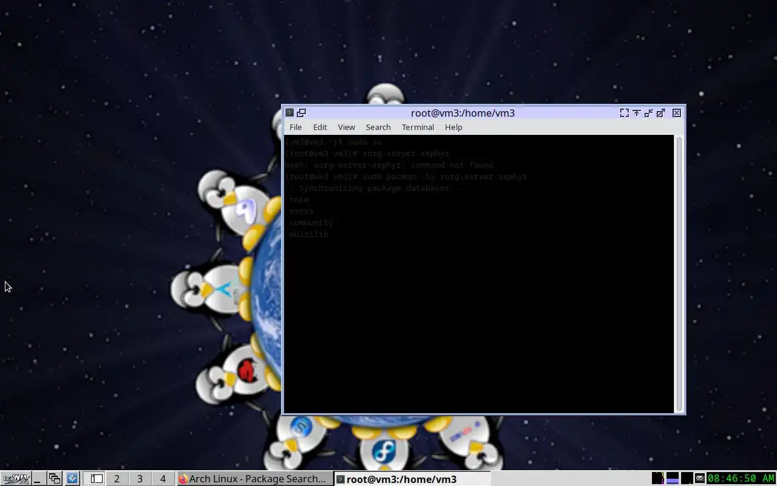Open the View menu in terminal
The width and height of the screenshot is (777, 486).
coord(347,127)
